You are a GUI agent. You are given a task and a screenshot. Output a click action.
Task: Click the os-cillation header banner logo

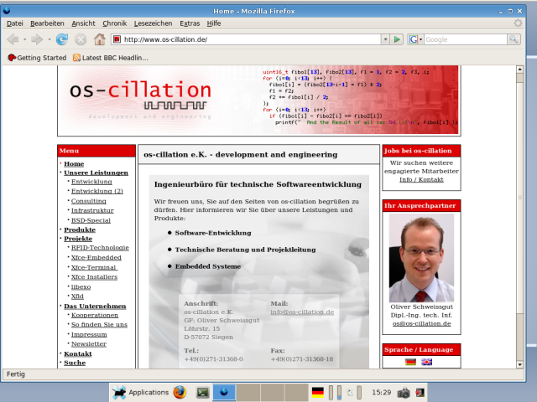[x=140, y=99]
